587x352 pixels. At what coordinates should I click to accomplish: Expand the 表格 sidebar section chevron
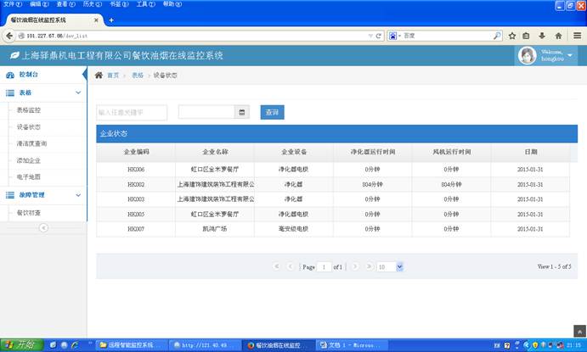click(78, 92)
